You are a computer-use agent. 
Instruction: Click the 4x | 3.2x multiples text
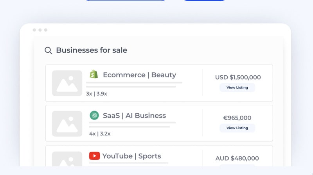pyautogui.click(x=100, y=134)
